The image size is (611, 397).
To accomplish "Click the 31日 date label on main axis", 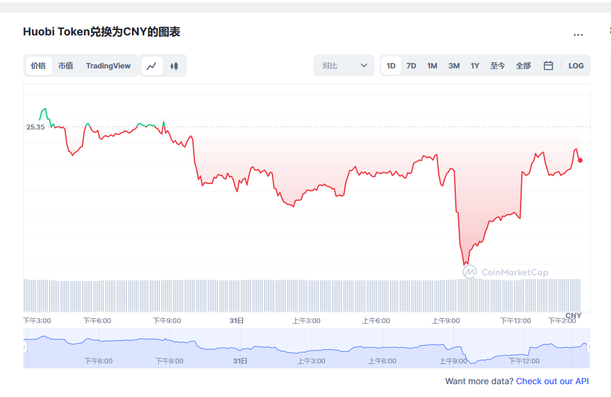I will pos(236,321).
